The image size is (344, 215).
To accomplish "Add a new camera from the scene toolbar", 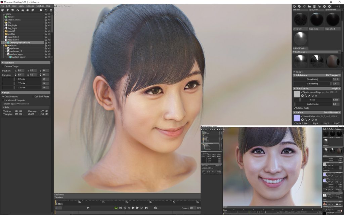I will coord(13,10).
